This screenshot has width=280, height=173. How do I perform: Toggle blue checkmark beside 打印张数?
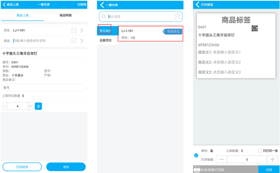tap(196, 155)
